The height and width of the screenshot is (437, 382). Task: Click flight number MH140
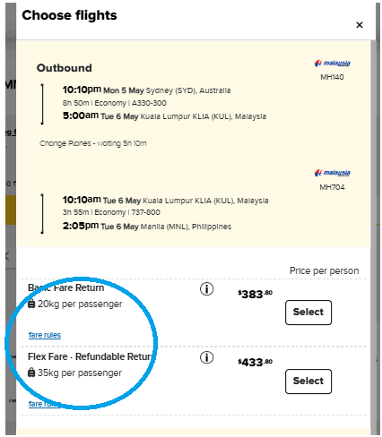[x=332, y=77]
